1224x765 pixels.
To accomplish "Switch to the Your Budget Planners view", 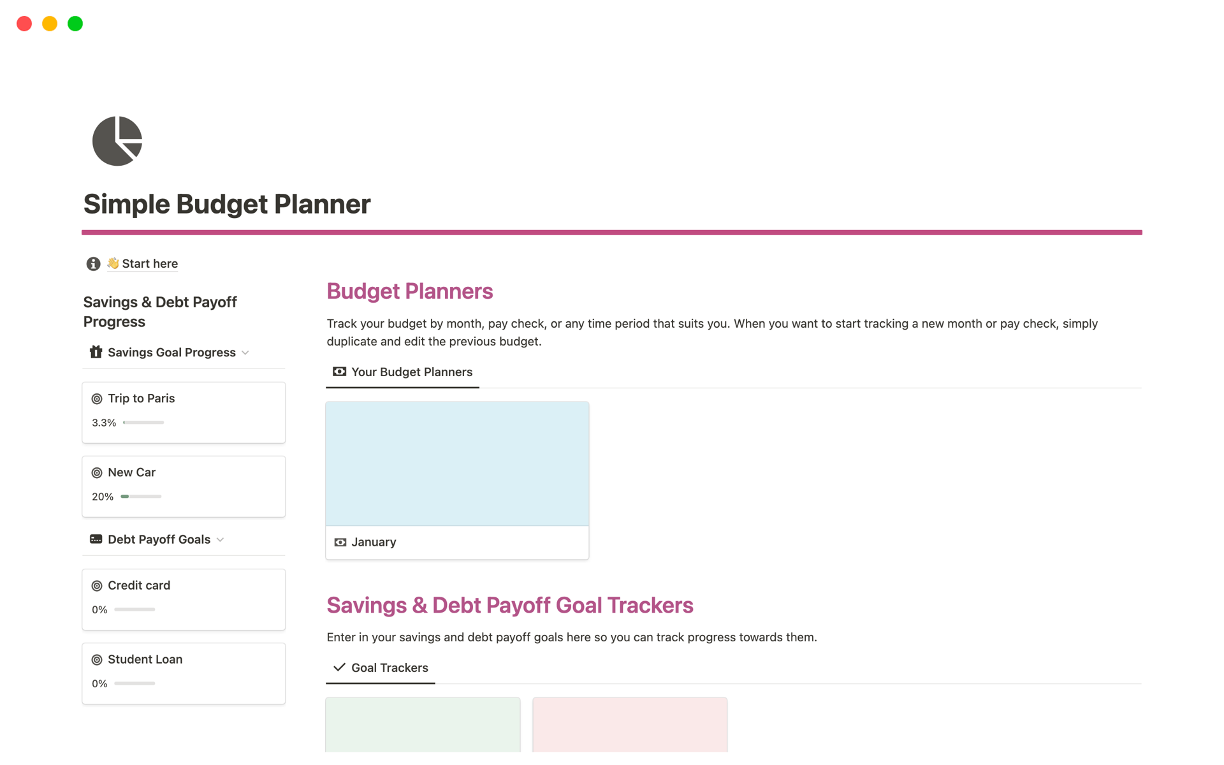I will tap(412, 372).
